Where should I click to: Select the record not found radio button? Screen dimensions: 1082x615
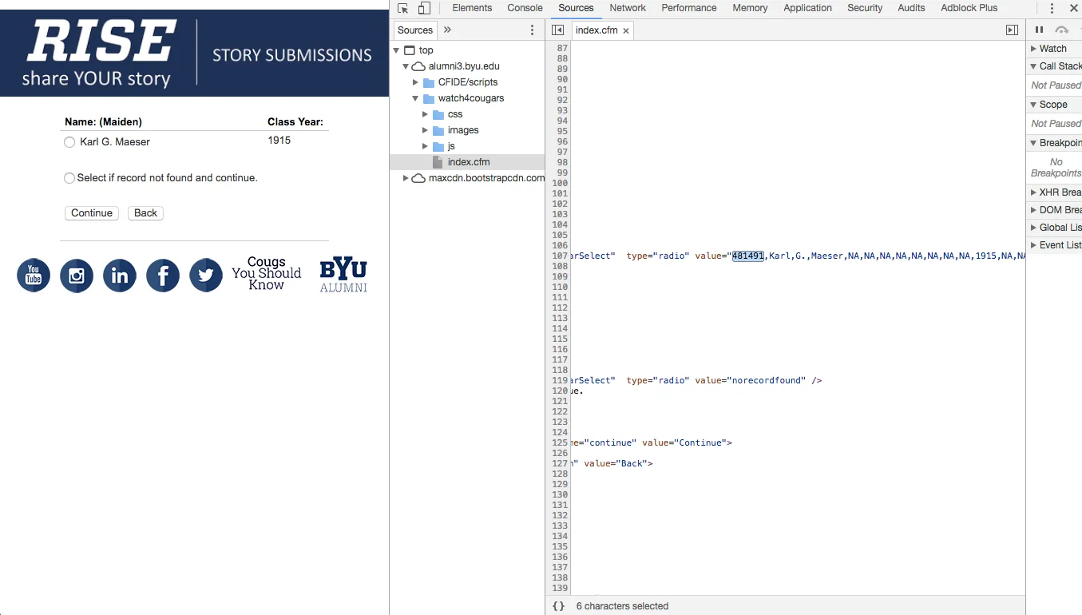click(x=69, y=178)
